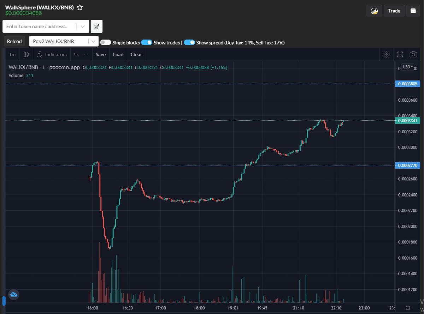
Task: Click the token name / address input field
Action: (39, 26)
